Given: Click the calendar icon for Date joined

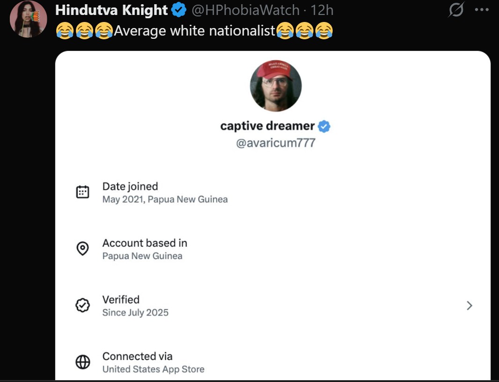Looking at the screenshot, I should tap(83, 192).
